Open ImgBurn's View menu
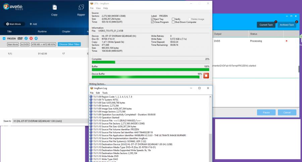 pyautogui.click(x=98, y=8)
